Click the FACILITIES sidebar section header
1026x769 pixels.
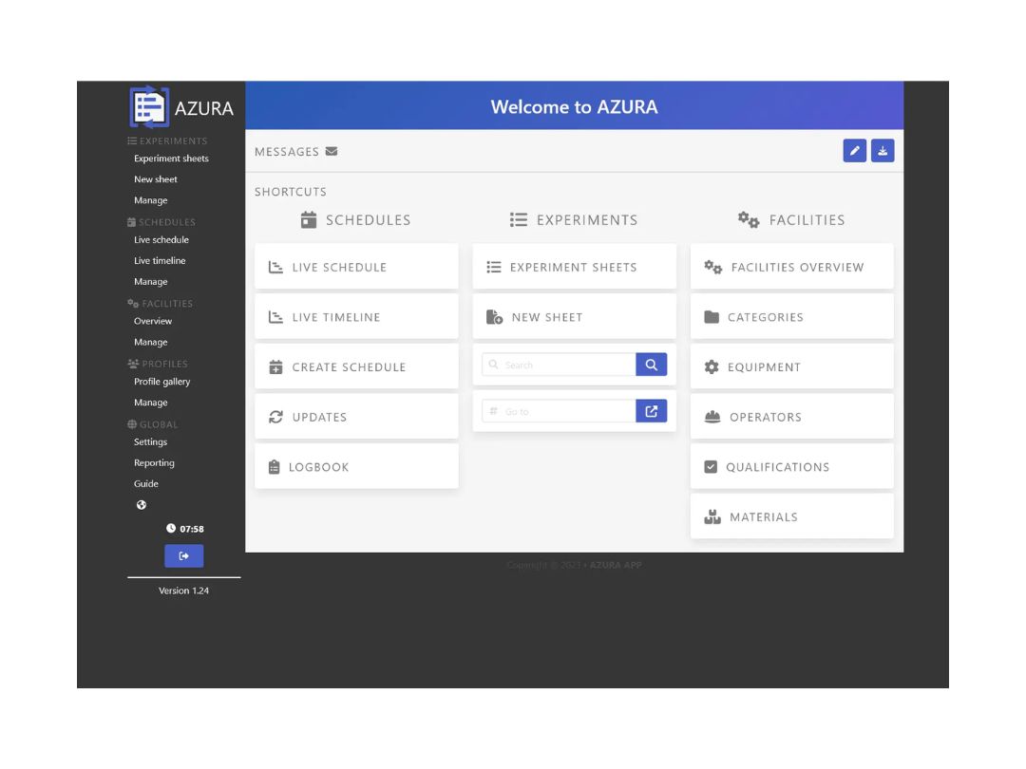coord(161,304)
